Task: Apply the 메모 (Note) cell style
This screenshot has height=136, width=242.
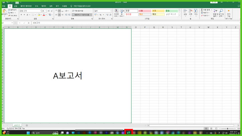Action: pos(158,14)
